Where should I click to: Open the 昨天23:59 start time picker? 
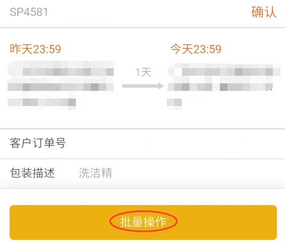[x=35, y=49]
